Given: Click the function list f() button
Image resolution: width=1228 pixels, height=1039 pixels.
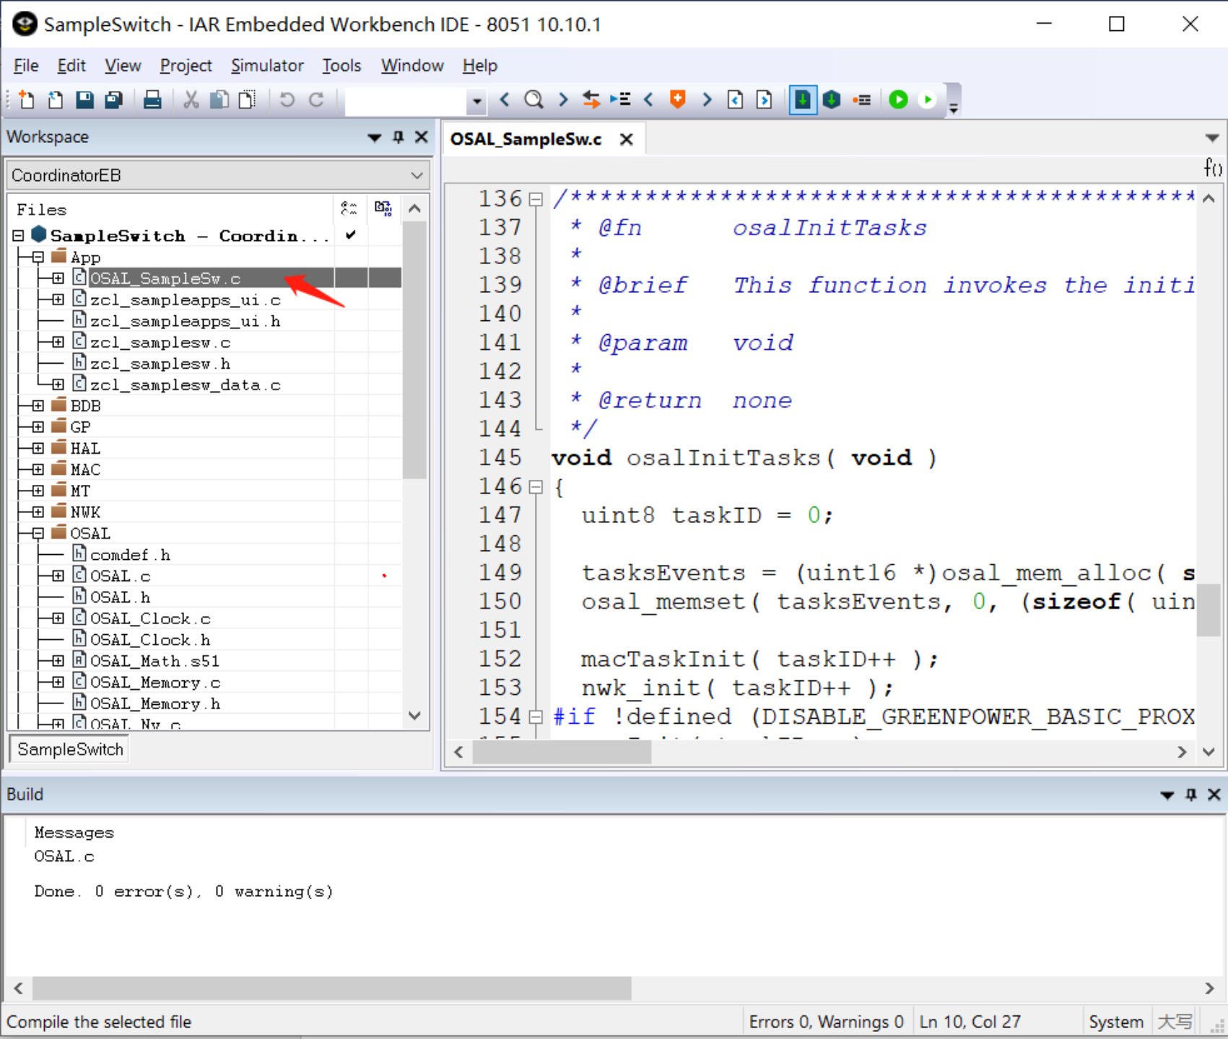Looking at the screenshot, I should (x=1212, y=168).
